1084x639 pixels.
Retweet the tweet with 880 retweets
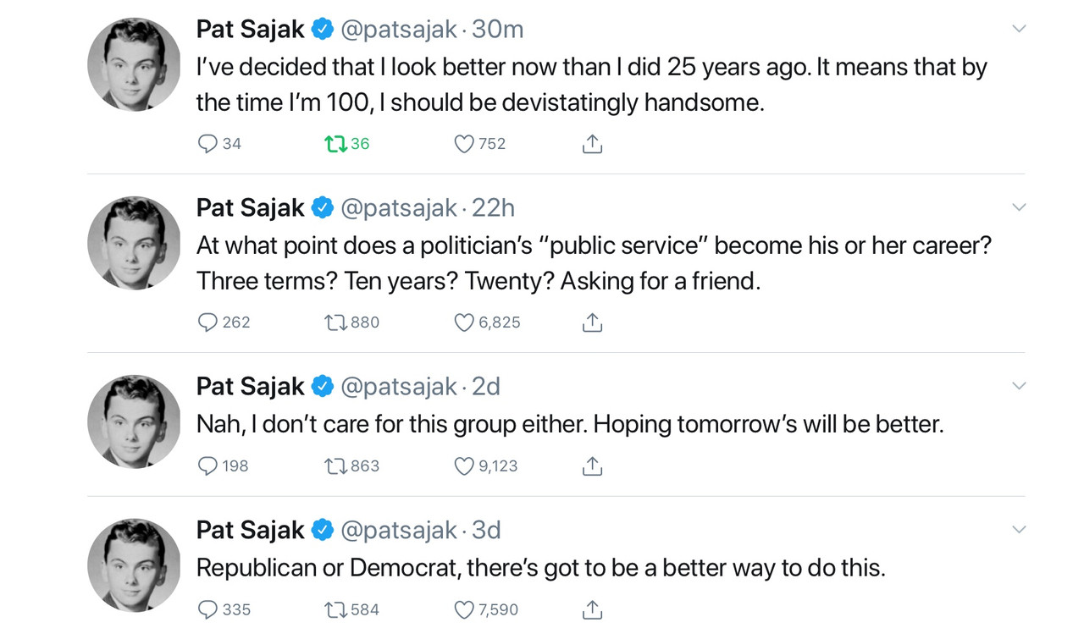(336, 322)
